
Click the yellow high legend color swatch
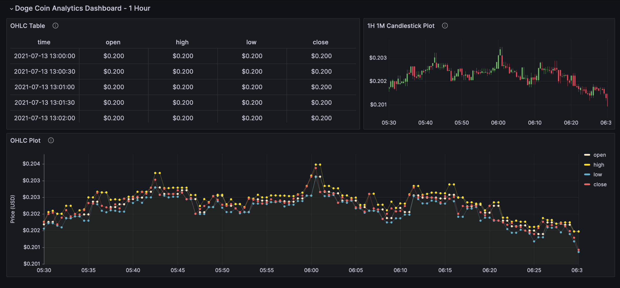587,165
